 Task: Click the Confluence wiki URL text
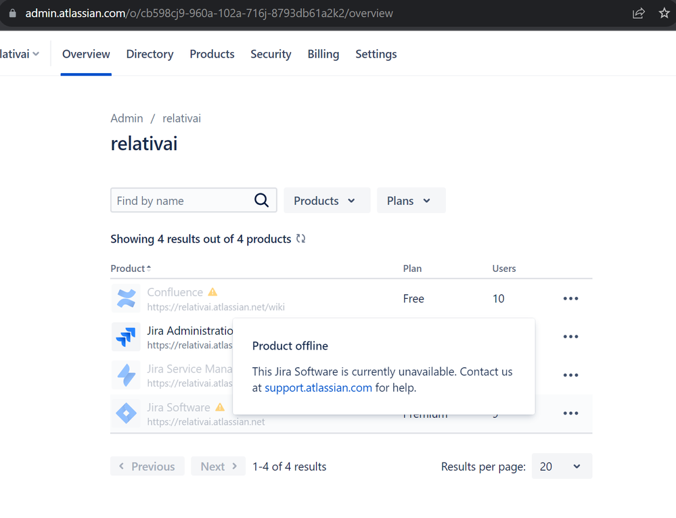click(216, 307)
